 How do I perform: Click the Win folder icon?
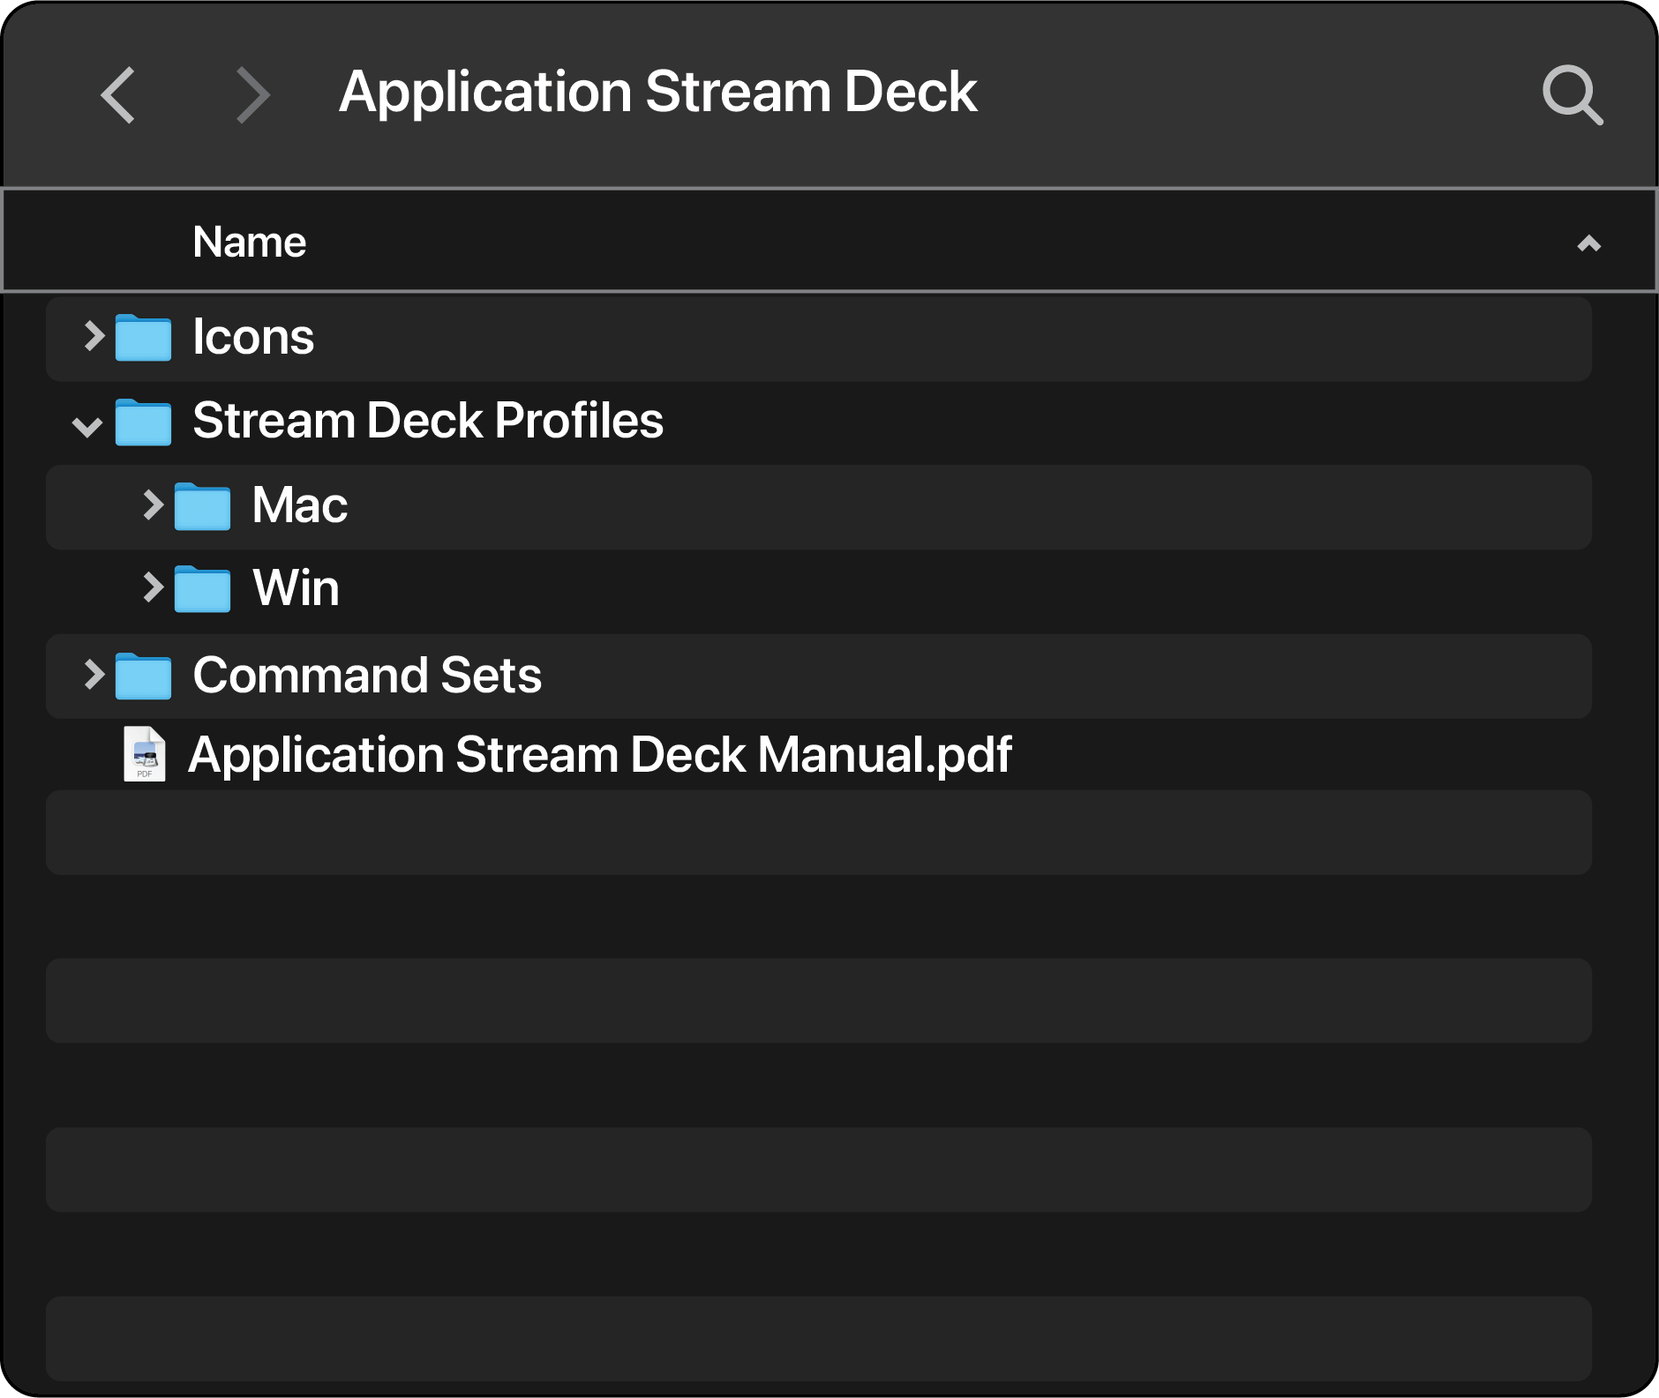click(201, 588)
